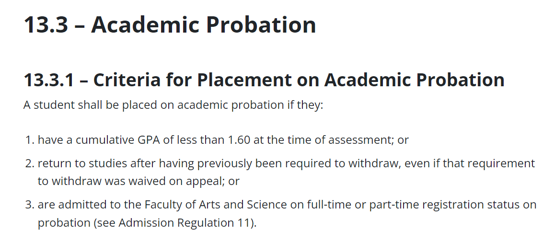Click the main heading "13.3 – Academic Probation"
Image resolution: width=554 pixels, height=243 pixels.
click(x=170, y=24)
